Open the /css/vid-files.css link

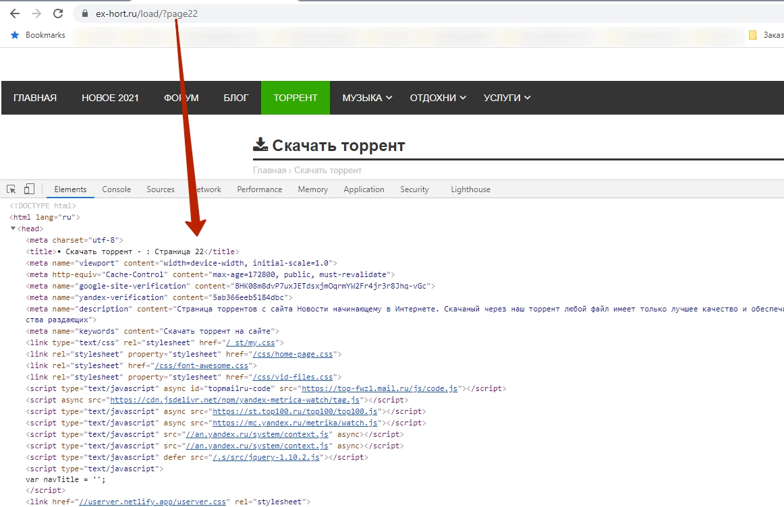point(293,377)
